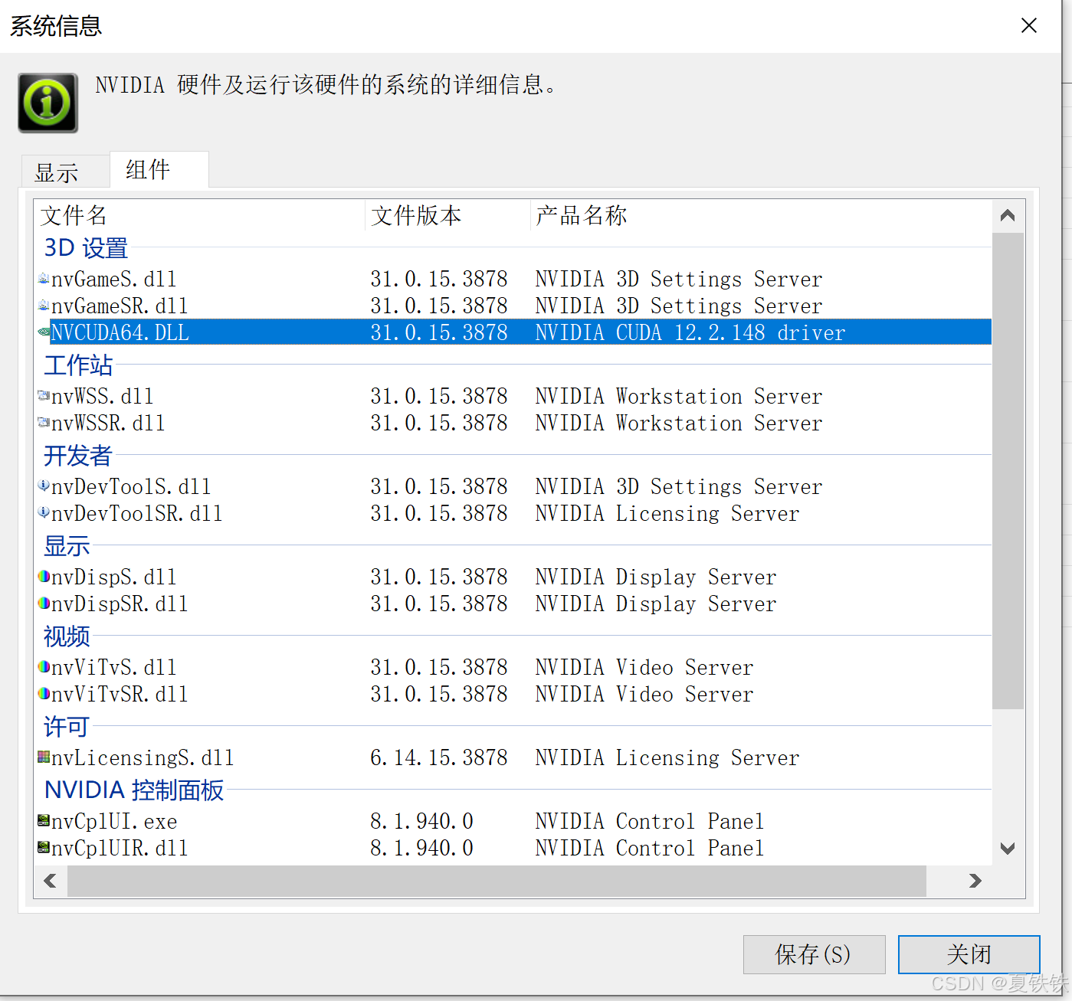Click the color icon beside nvDispS.dll

coord(44,577)
